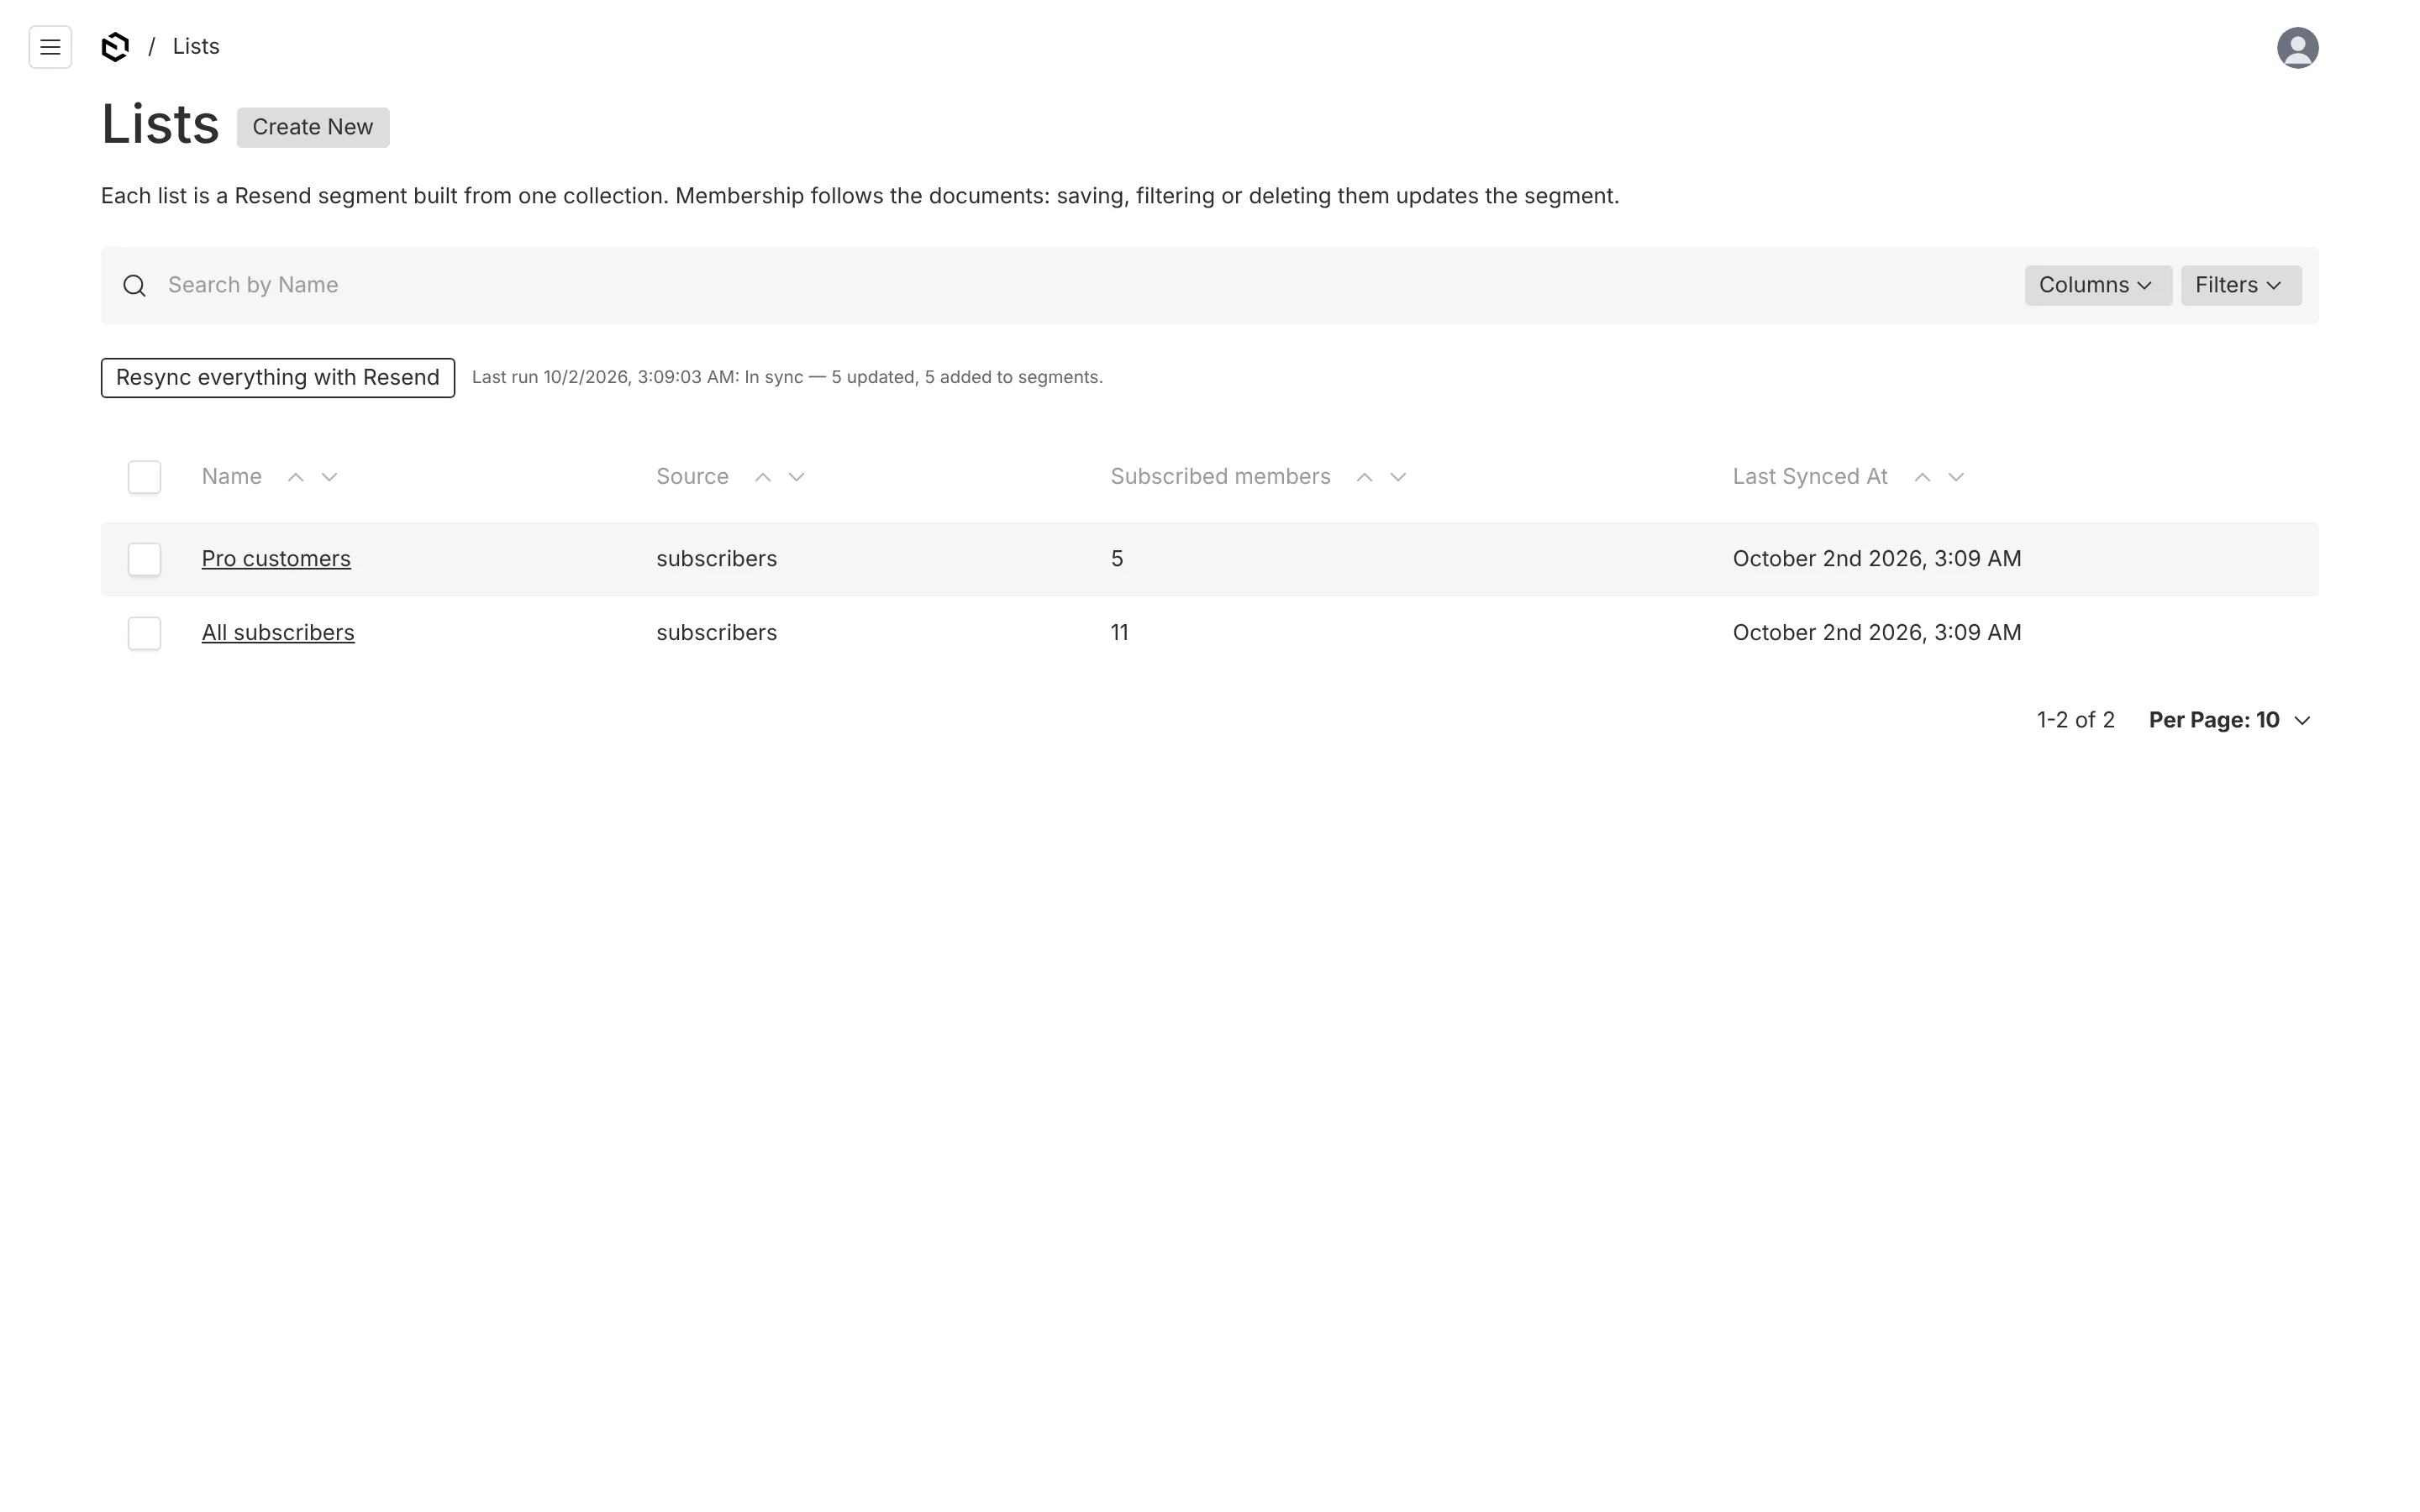Click All subscribers last synced date
The width and height of the screenshot is (2420, 1512).
click(x=1877, y=632)
